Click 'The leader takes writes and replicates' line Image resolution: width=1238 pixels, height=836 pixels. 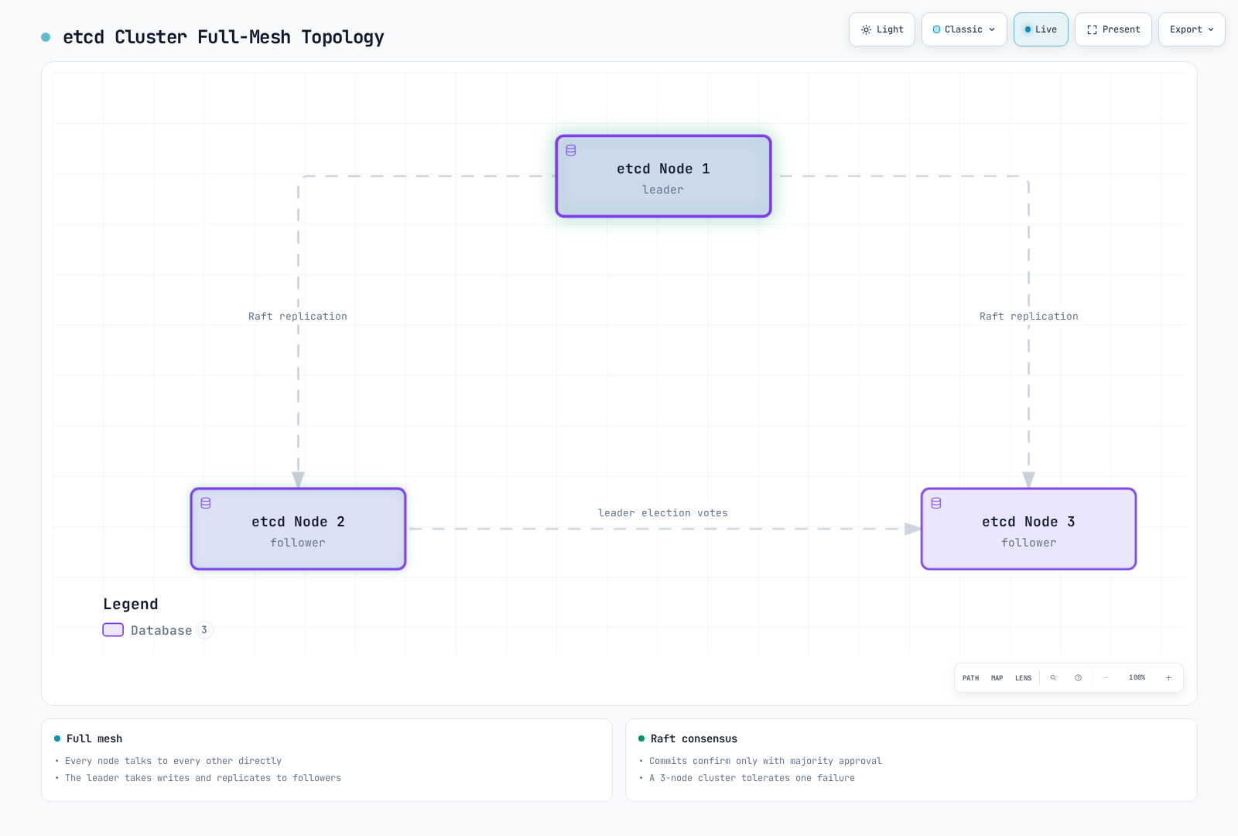pyautogui.click(x=203, y=778)
